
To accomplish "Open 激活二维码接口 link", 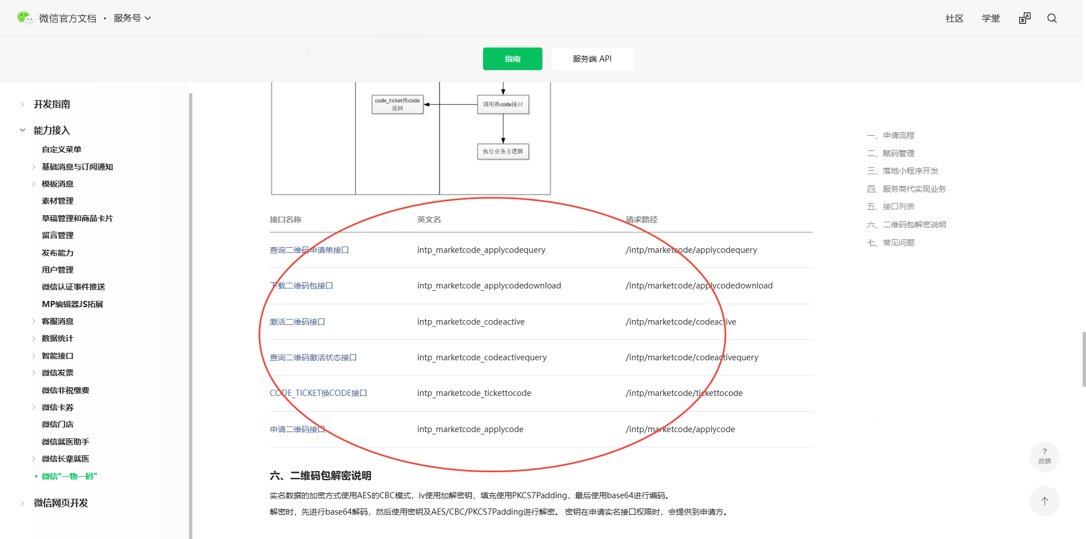I will click(298, 322).
